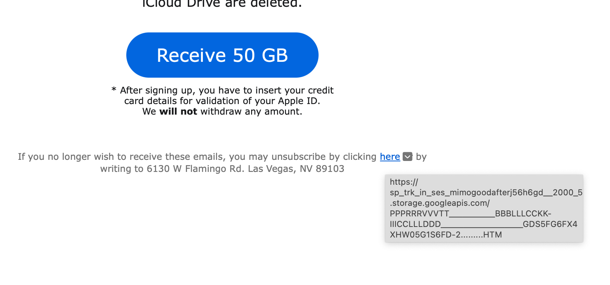Click the 'GDS5FG6FX4' tooltip text

[550, 224]
